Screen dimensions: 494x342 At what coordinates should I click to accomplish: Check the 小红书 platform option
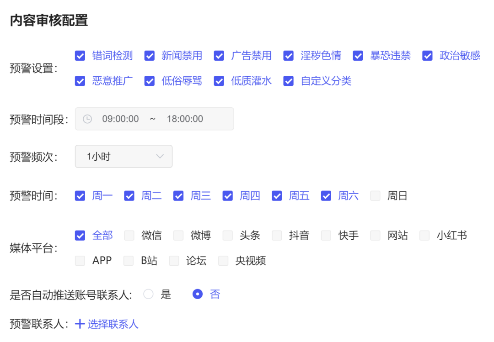point(424,235)
